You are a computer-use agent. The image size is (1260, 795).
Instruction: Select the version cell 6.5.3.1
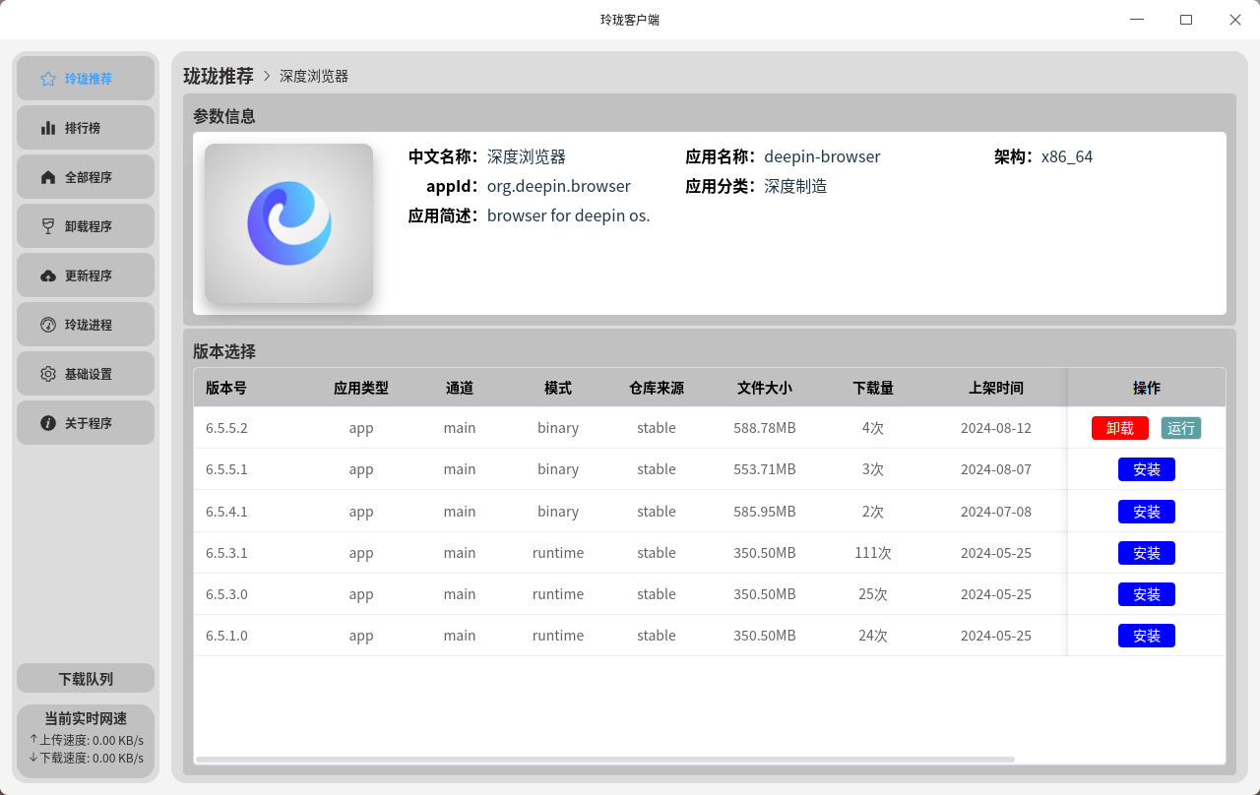[226, 553]
